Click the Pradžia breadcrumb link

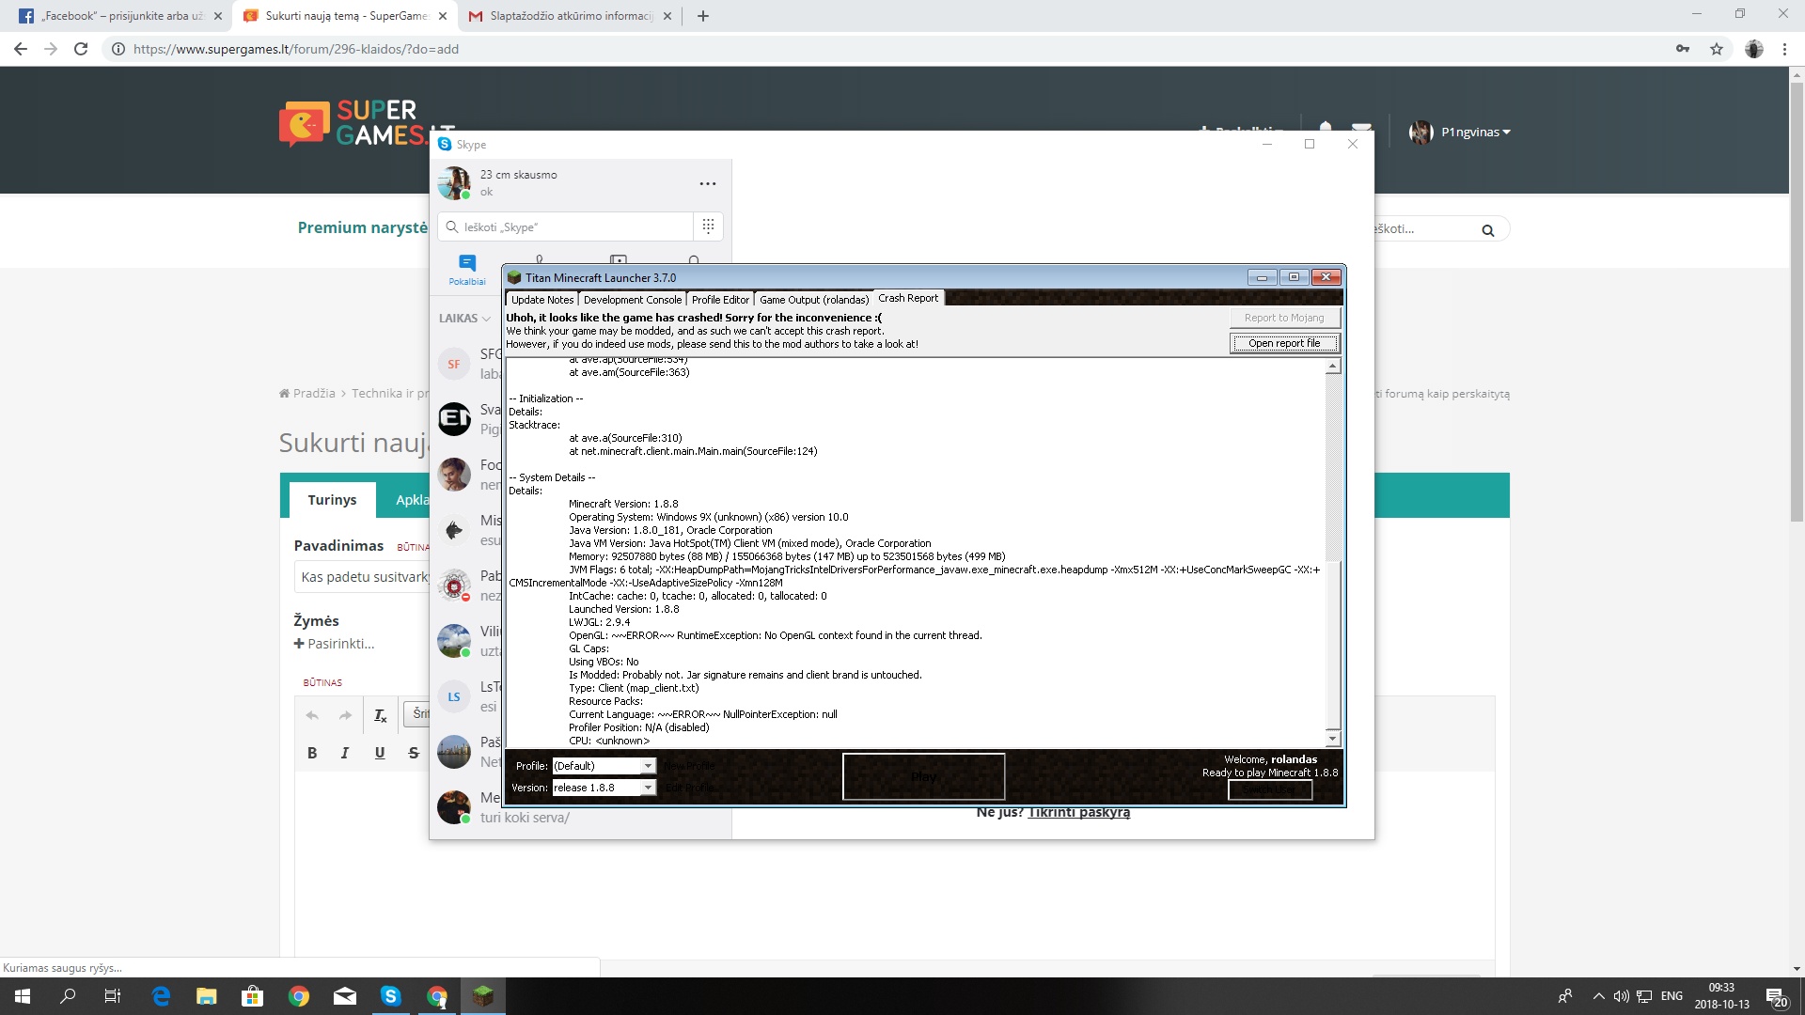pyautogui.click(x=307, y=393)
